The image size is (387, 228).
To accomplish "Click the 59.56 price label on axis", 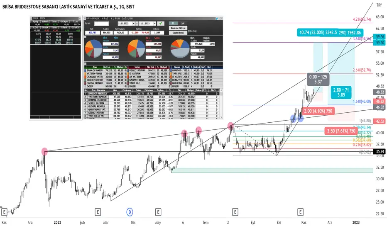I will tap(380, 37).
